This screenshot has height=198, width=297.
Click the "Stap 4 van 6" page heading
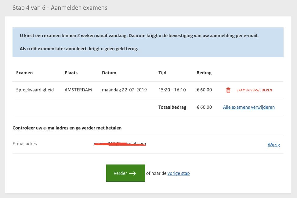[x=60, y=8]
